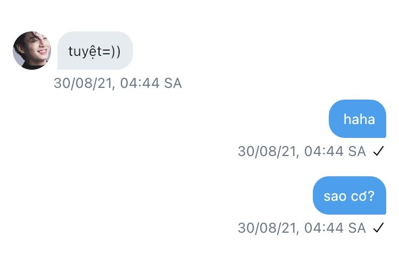Click the "SA" marker under the received message
The image size is (399, 254).
click(x=172, y=84)
